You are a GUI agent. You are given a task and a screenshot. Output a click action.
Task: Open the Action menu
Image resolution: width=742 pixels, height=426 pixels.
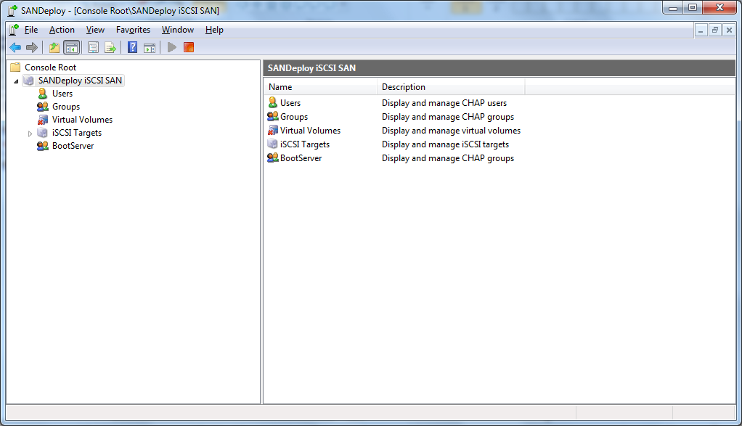tap(62, 30)
